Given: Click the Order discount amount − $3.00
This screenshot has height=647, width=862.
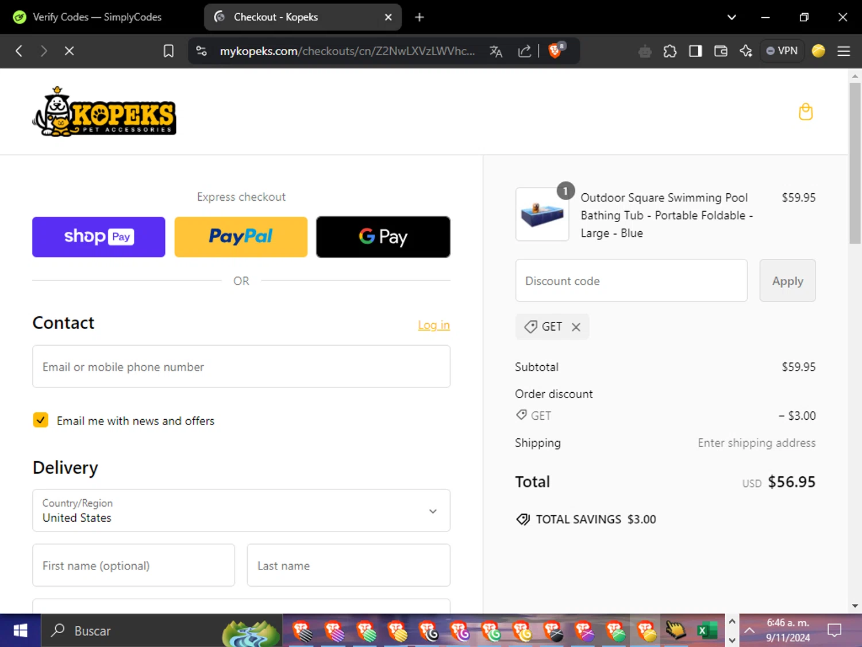Looking at the screenshot, I should (x=797, y=415).
